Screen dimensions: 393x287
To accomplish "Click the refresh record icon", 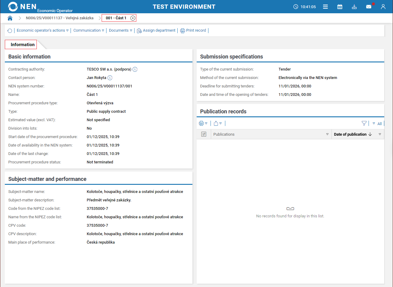I will (x=10, y=30).
